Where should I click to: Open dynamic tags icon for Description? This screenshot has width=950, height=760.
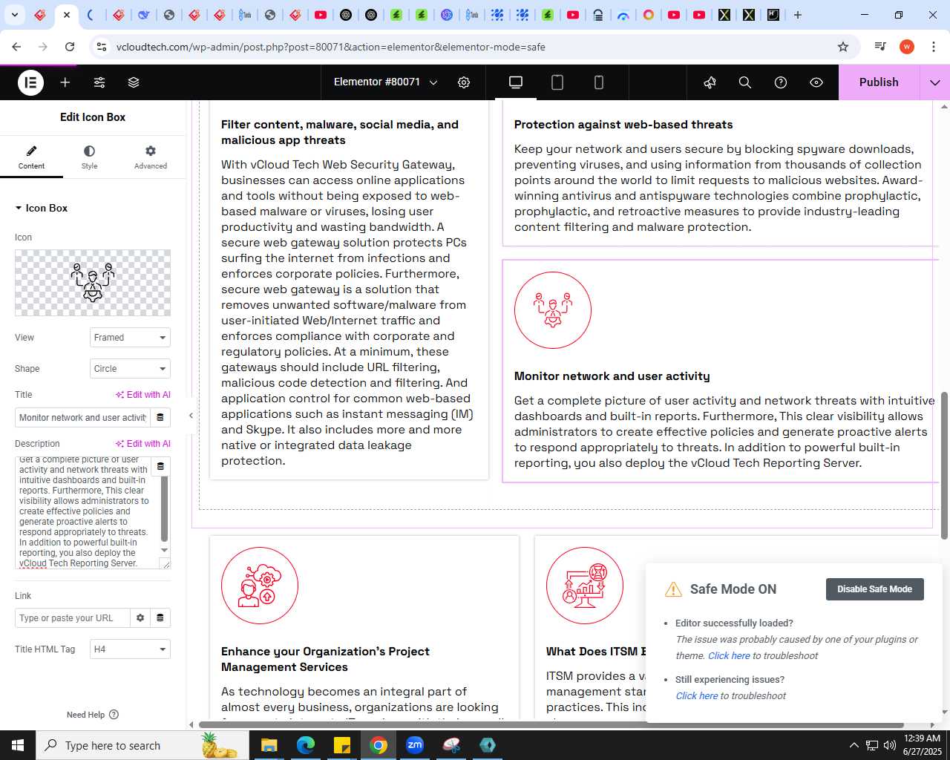tap(160, 466)
